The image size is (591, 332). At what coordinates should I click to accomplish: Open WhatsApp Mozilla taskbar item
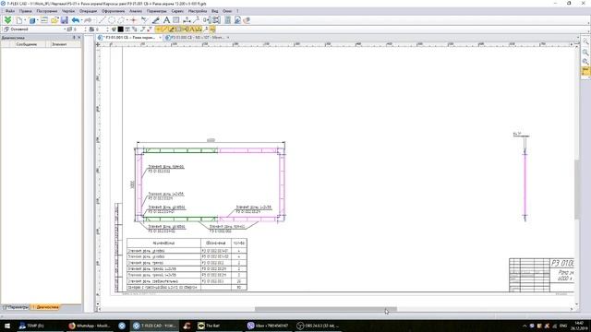(x=90, y=326)
